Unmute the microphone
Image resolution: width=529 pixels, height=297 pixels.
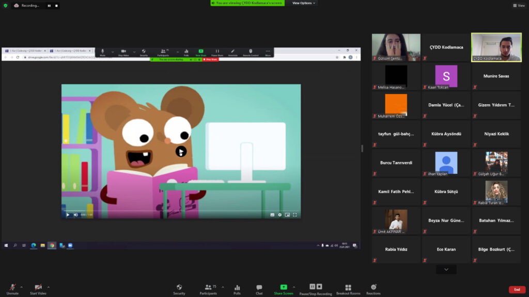12,289
